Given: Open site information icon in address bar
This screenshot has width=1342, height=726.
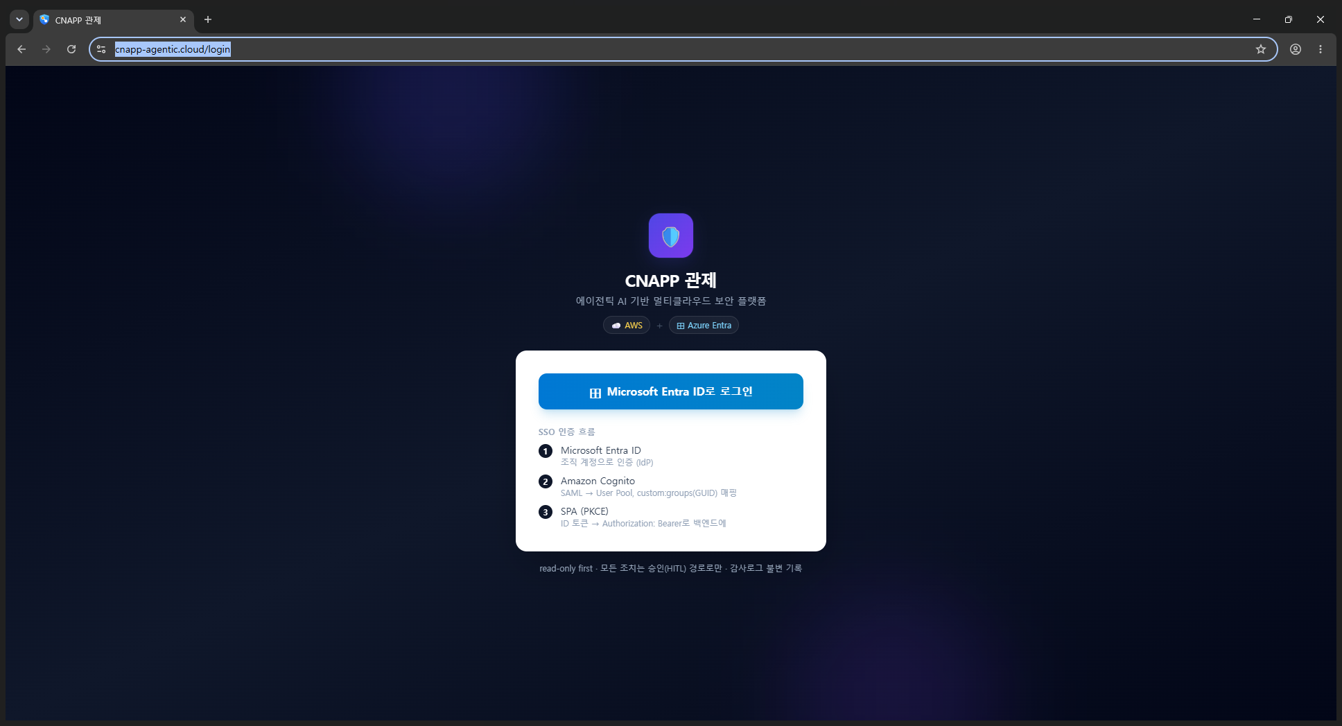Looking at the screenshot, I should coord(101,49).
